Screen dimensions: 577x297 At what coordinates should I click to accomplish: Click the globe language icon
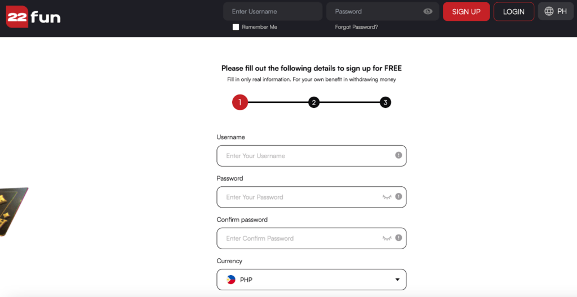tap(549, 11)
